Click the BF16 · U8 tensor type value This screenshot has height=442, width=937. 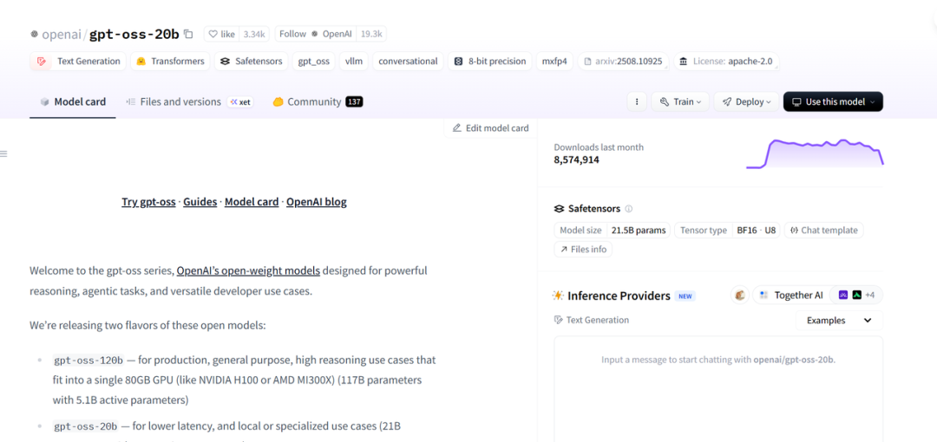click(756, 230)
